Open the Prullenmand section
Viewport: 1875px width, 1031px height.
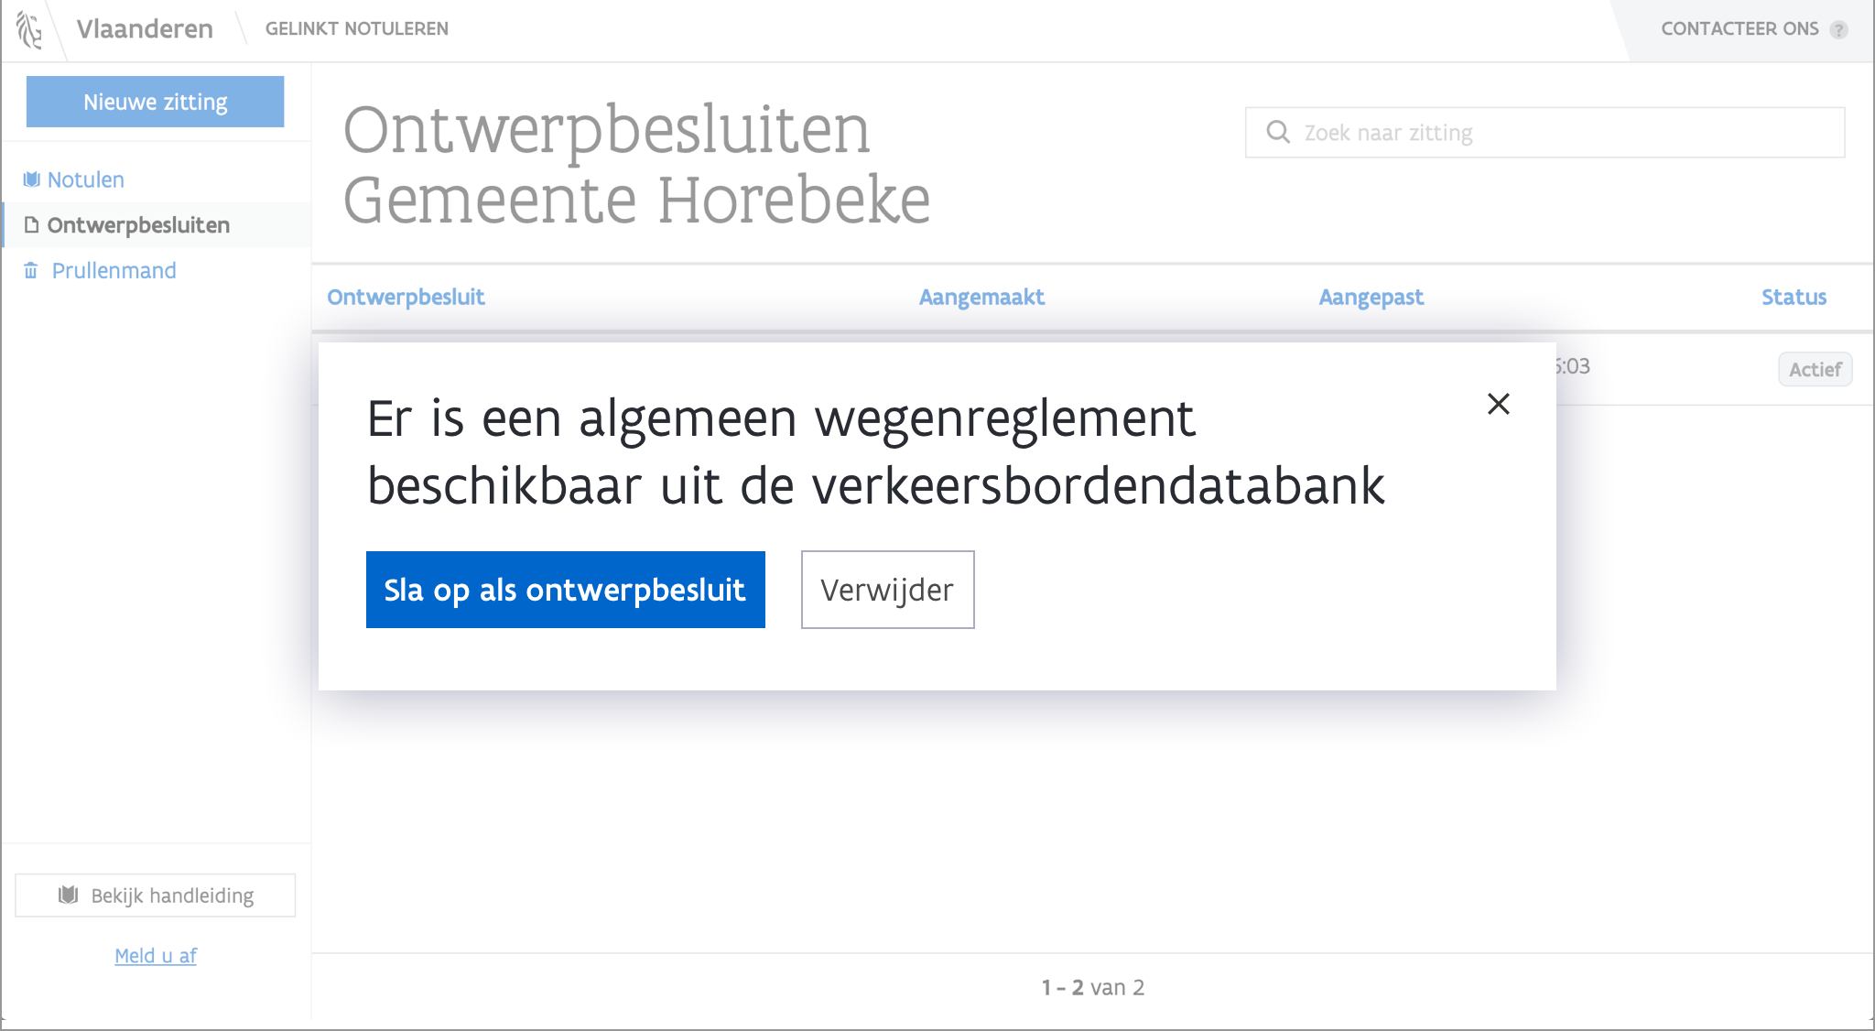click(x=114, y=271)
